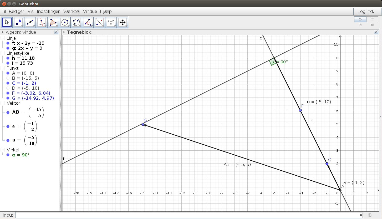Close the Tegneblok panel

(x=376, y=32)
